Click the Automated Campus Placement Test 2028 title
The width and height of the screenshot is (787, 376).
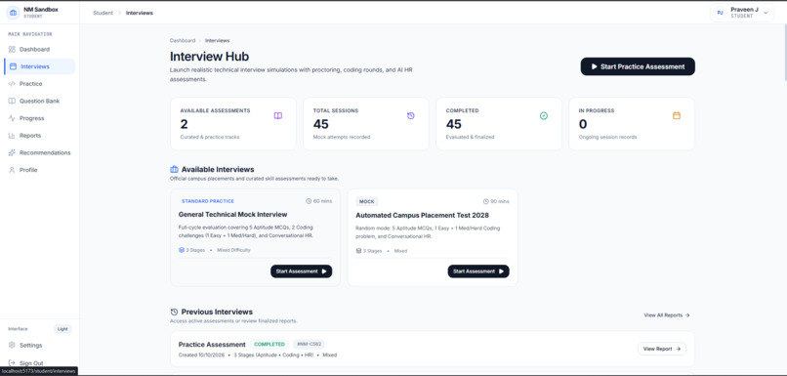(x=422, y=216)
